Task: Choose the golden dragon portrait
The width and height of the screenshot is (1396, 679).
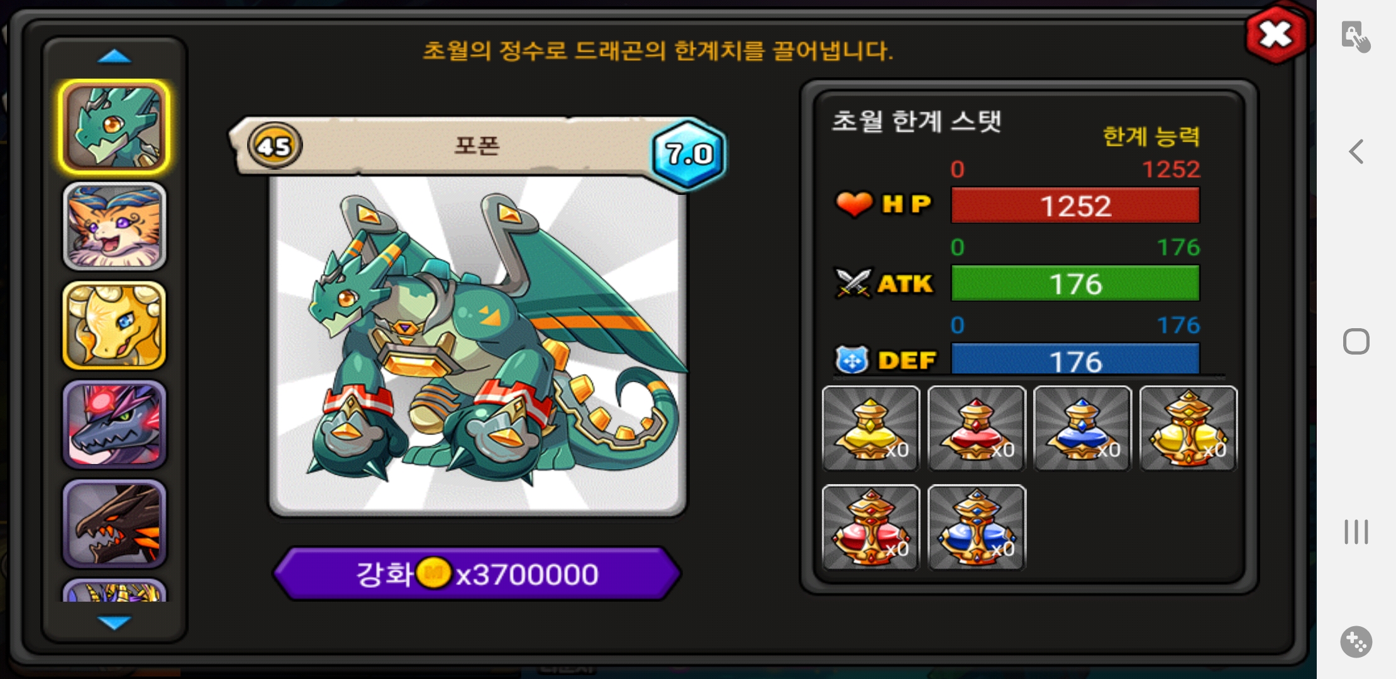Action: click(114, 325)
